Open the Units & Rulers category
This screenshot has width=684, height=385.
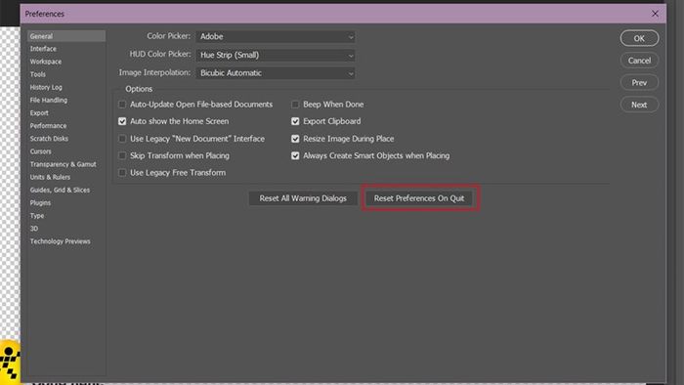(x=50, y=177)
